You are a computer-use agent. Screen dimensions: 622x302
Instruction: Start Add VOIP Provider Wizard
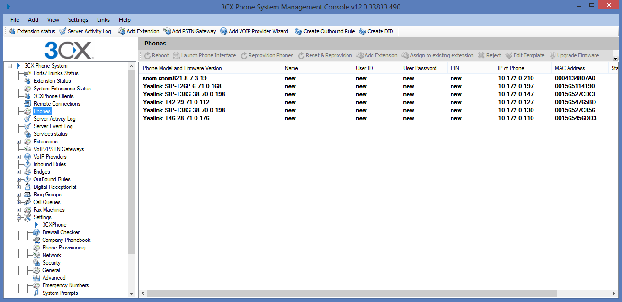click(x=254, y=31)
